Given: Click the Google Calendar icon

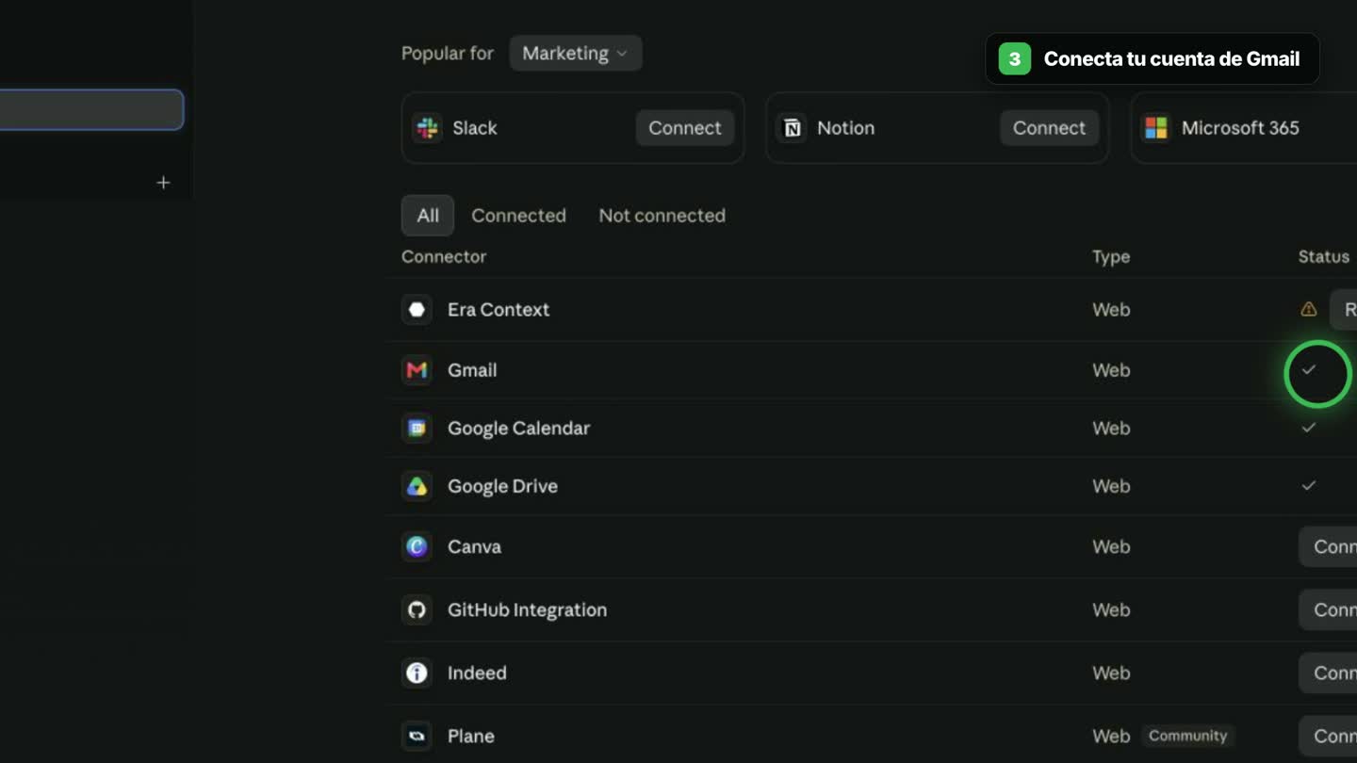Looking at the screenshot, I should click(x=417, y=429).
